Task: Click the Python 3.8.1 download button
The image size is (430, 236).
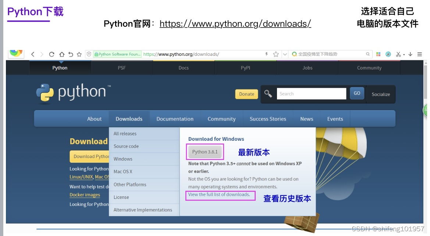Action: [x=205, y=151]
